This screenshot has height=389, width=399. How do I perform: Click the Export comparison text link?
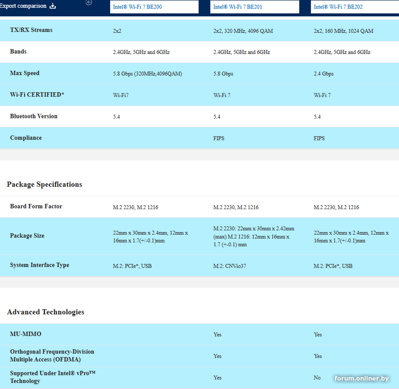[x=23, y=6]
